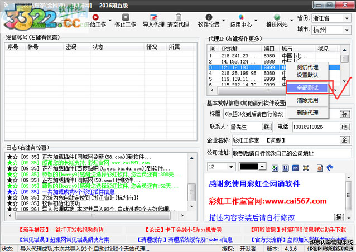Click the 停止工作 stop work button
The image size is (356, 252).
click(125, 25)
